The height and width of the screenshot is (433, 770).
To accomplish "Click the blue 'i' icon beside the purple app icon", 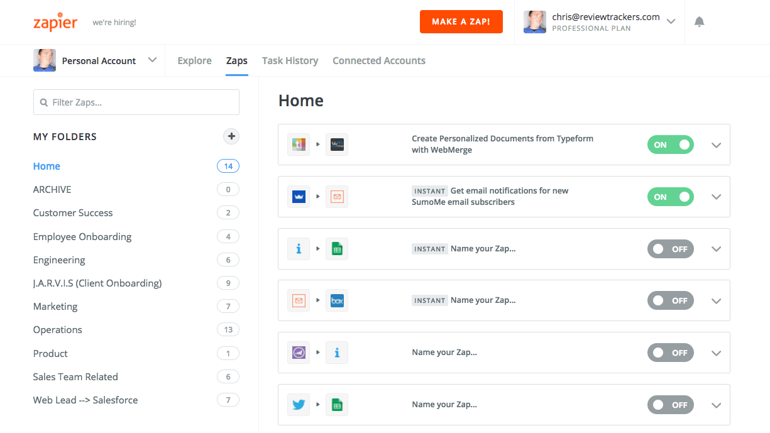I will [337, 353].
